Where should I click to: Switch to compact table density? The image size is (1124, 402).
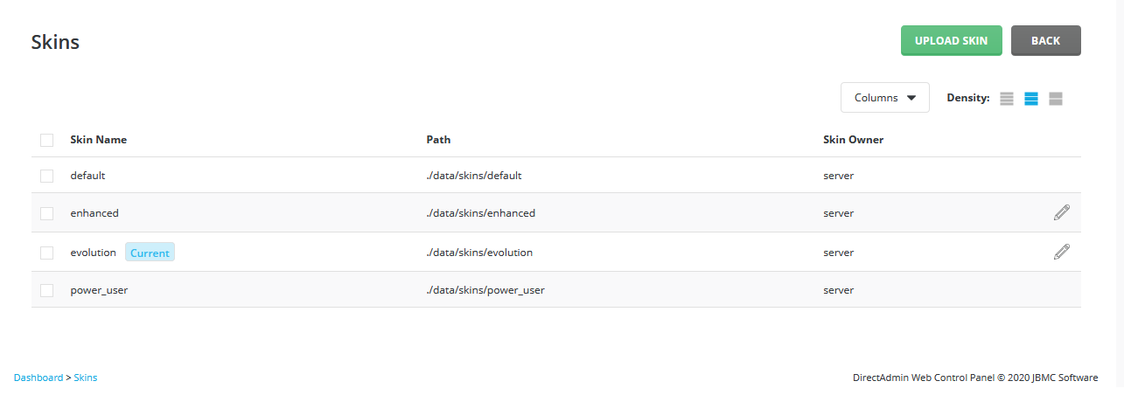pos(1007,99)
